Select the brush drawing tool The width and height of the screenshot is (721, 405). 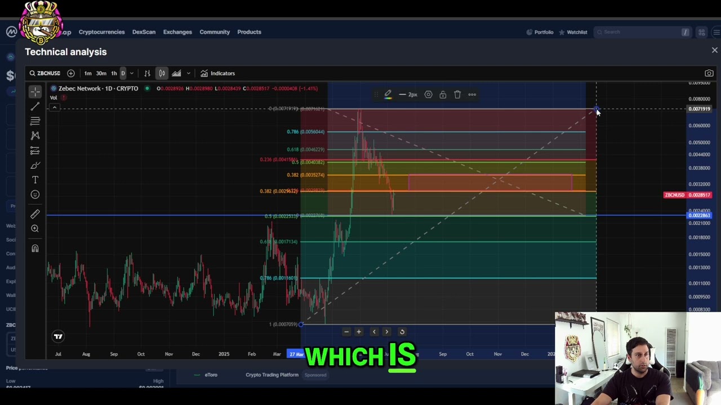pyautogui.click(x=35, y=165)
